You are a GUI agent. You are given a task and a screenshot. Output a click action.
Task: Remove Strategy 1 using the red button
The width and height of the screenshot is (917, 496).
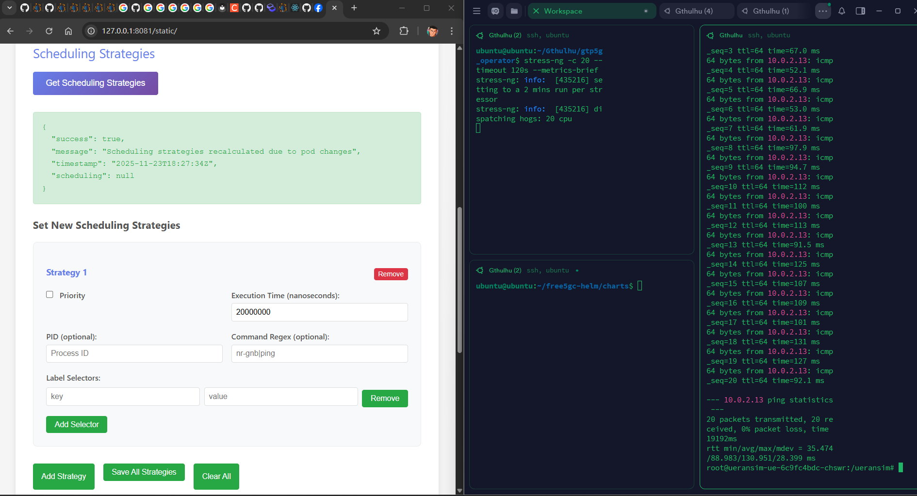[391, 274]
